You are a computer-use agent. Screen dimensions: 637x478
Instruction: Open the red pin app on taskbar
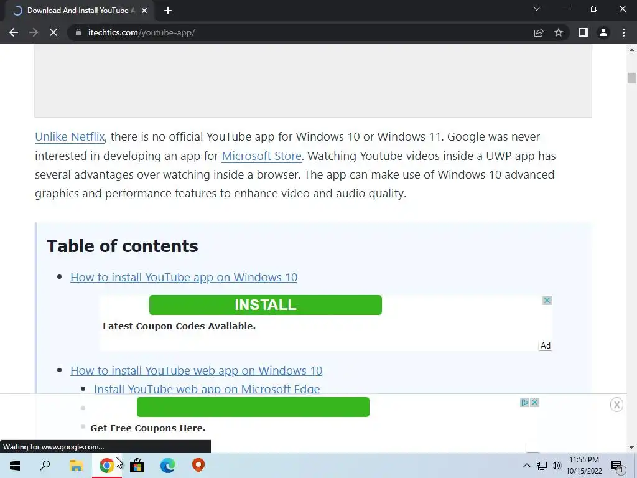(x=198, y=466)
